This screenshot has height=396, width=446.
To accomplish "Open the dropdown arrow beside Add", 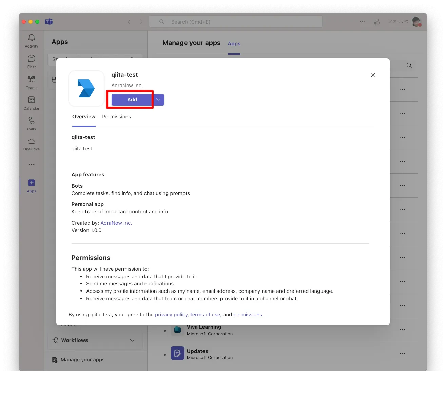I will 158,100.
